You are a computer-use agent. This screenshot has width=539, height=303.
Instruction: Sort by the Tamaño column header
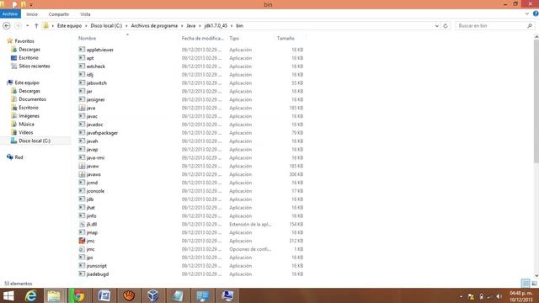click(x=286, y=39)
